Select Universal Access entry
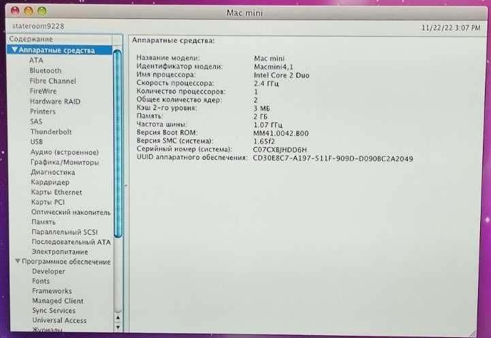Screen dimensions: 491x338 59,320
